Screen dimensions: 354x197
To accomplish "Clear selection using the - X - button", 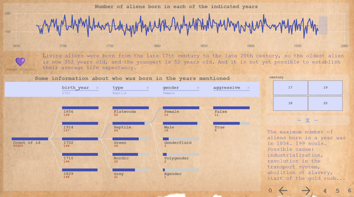I will pos(307,120).
